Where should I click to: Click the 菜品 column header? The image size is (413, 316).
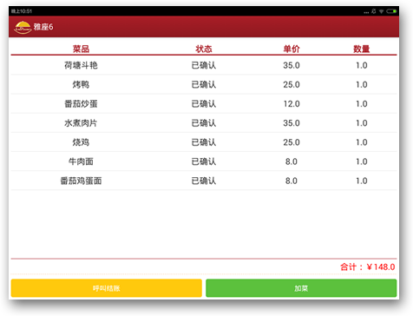click(81, 49)
